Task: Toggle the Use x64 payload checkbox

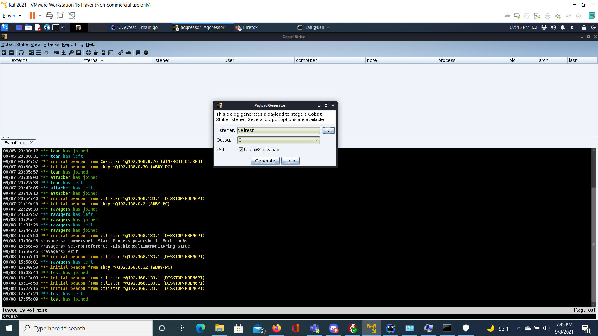Action: (240, 150)
